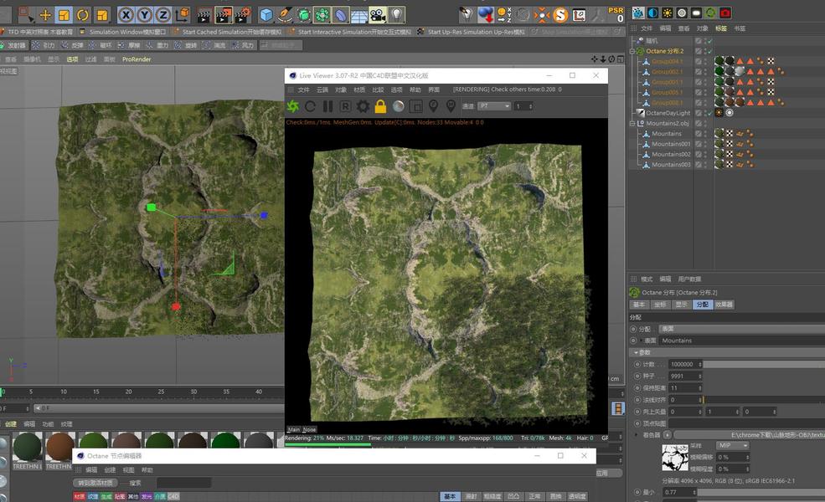Toggle X axis lock in main toolbar
825x502 pixels.
click(126, 15)
